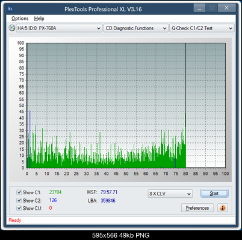This screenshot has width=242, height=240.
Task: Click the LBA value 359846
Action: 108,200
